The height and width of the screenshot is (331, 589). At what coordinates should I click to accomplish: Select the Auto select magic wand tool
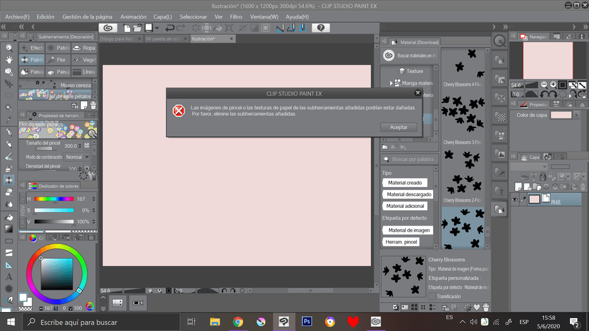tap(9, 108)
